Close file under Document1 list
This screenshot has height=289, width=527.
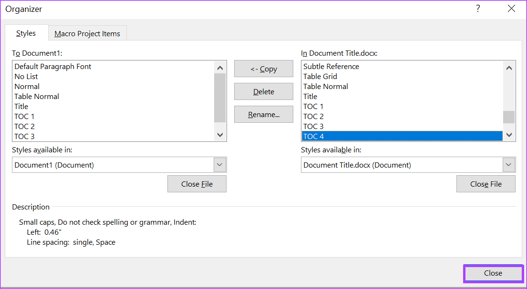click(196, 184)
